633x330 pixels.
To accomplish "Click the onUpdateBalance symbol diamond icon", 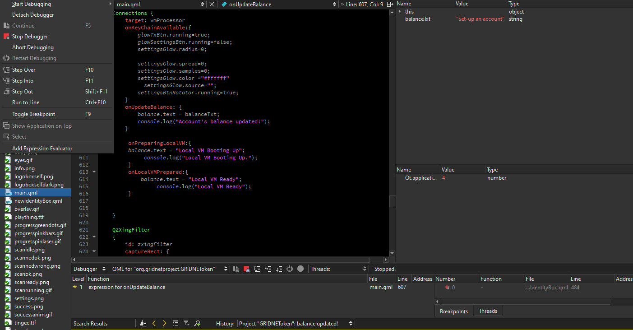I will click(224, 4).
